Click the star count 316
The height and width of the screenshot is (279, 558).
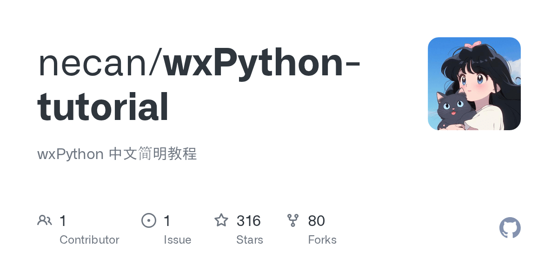(249, 221)
